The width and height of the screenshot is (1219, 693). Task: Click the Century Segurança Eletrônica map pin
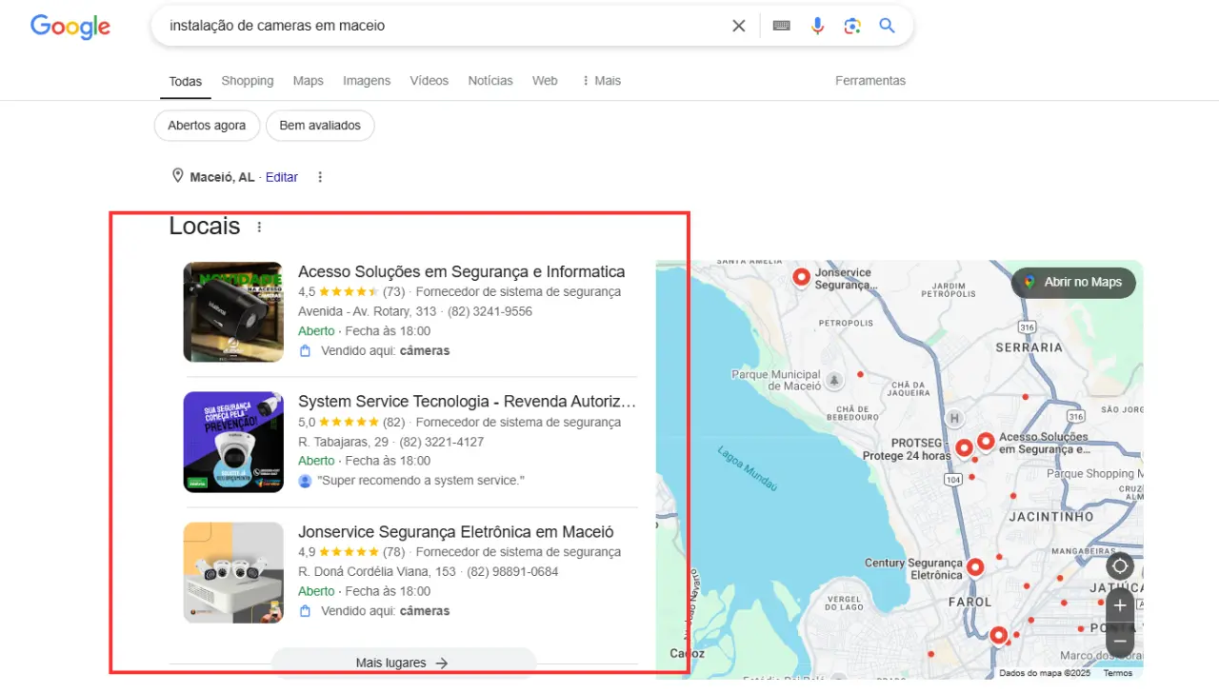tap(975, 567)
